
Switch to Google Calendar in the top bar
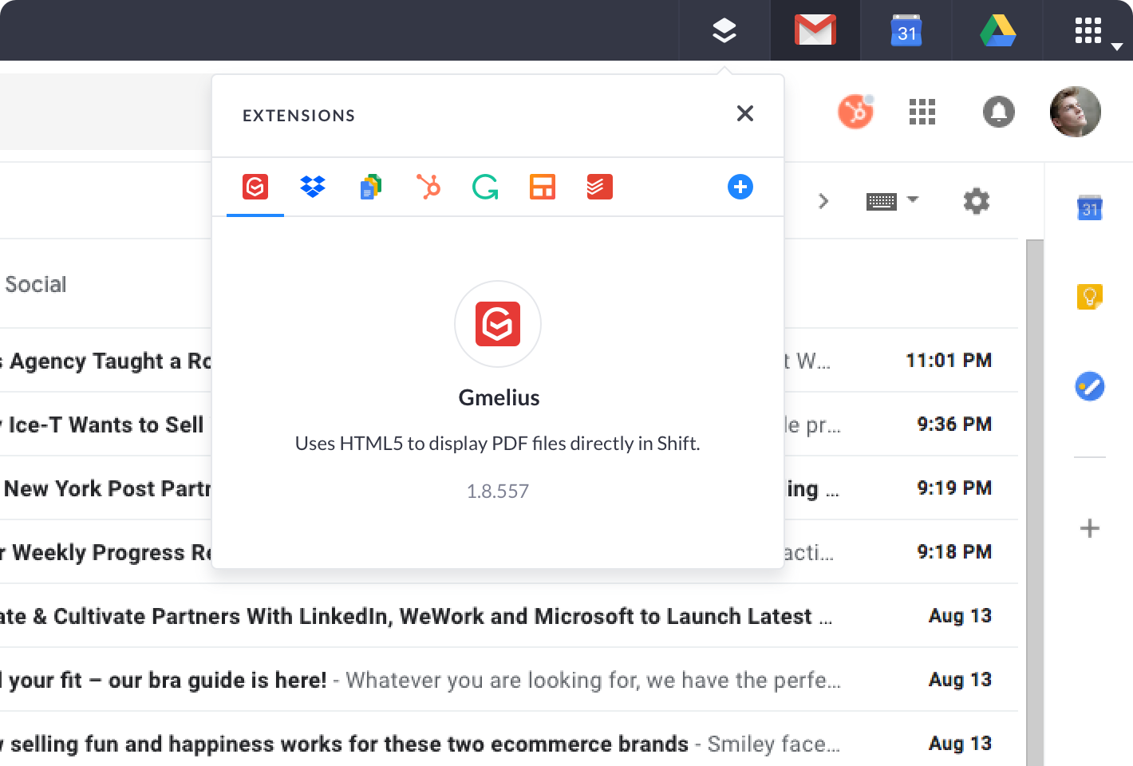(906, 30)
